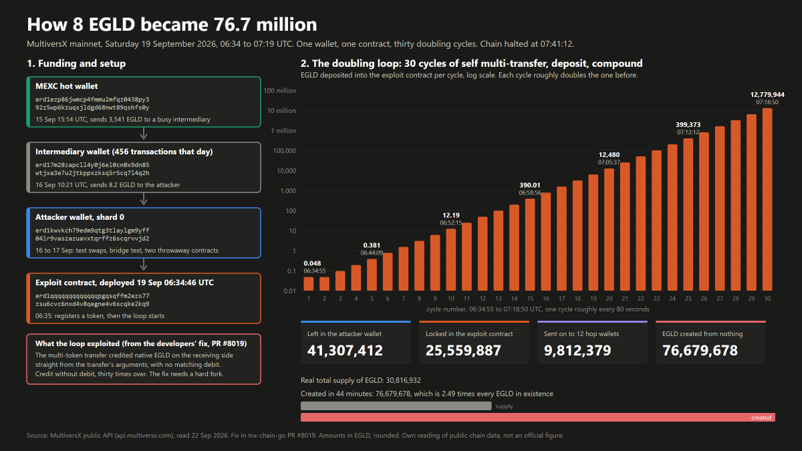
Task: Click the grey supply comparison bar
Action: pos(396,406)
